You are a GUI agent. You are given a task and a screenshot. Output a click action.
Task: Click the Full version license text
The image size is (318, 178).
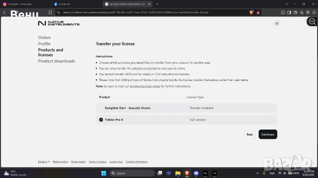[x=198, y=120]
